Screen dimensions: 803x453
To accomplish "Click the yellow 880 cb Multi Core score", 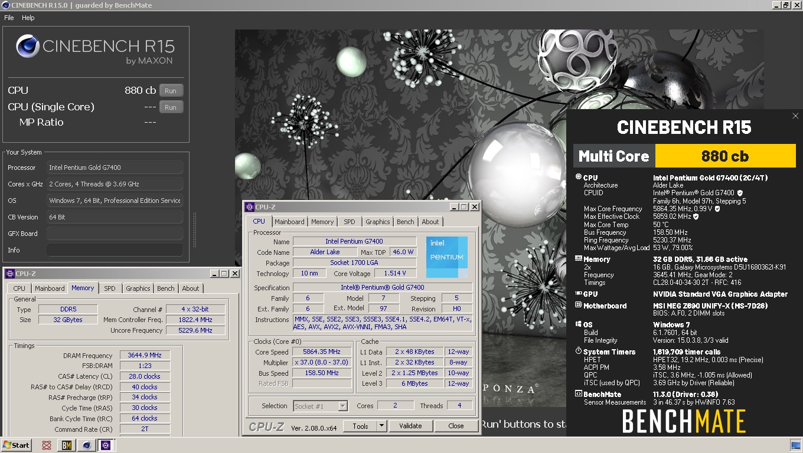I will point(725,156).
